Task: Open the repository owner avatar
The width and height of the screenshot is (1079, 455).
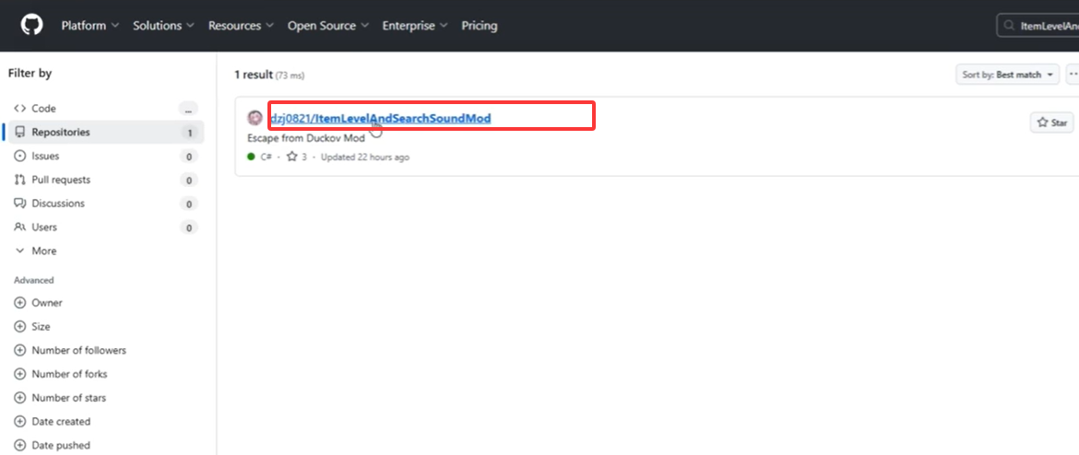Action: pos(255,118)
